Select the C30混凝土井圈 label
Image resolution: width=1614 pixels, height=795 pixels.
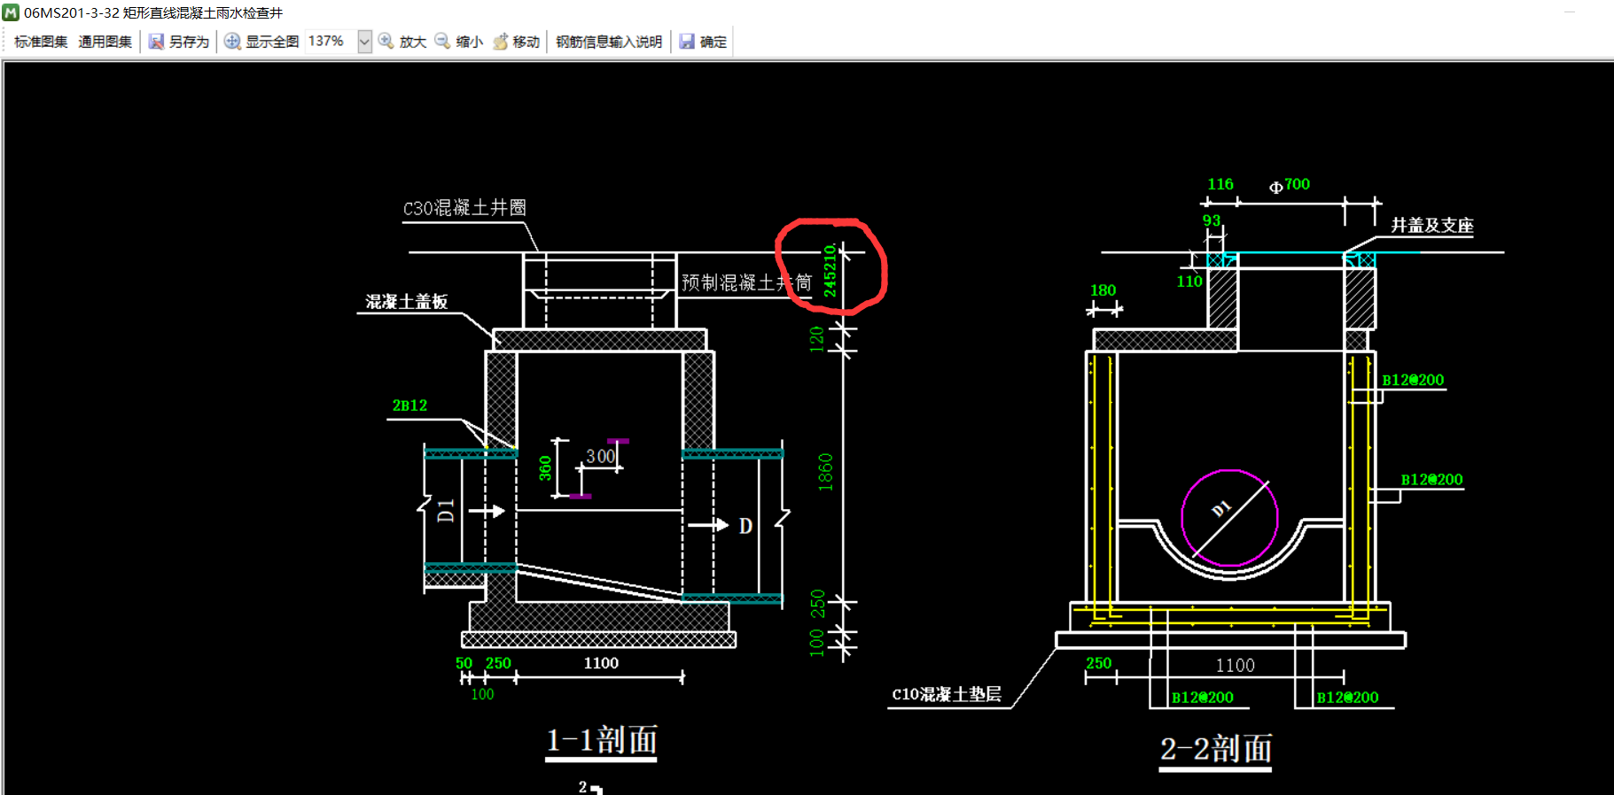pyautogui.click(x=464, y=208)
